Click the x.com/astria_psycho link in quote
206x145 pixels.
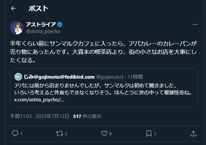point(39,100)
